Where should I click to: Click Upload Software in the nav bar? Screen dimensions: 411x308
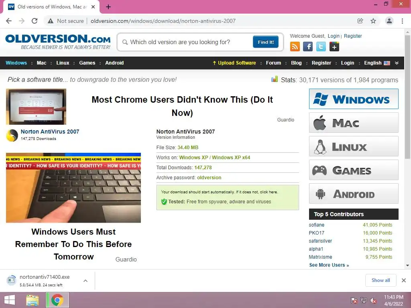point(234,63)
